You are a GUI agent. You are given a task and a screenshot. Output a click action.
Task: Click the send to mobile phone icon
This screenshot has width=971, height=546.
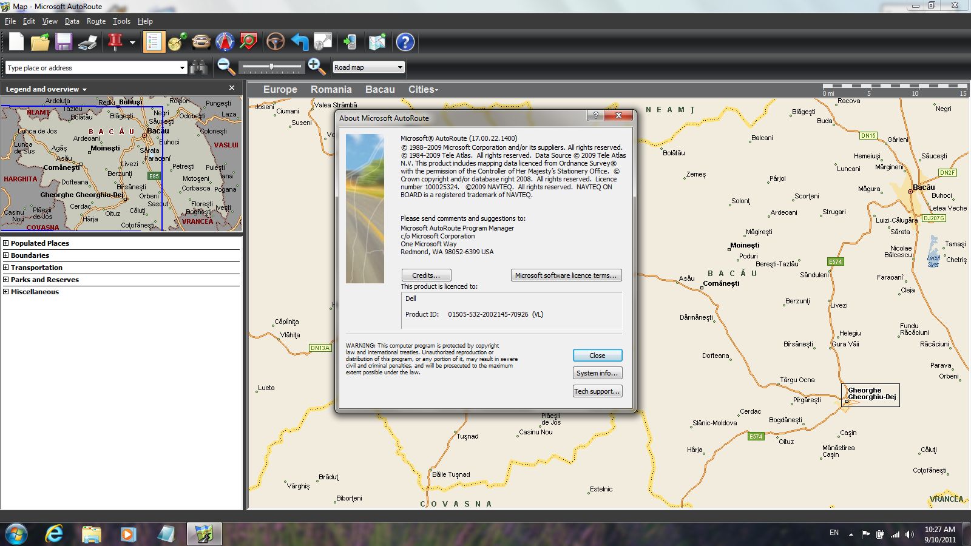(350, 42)
